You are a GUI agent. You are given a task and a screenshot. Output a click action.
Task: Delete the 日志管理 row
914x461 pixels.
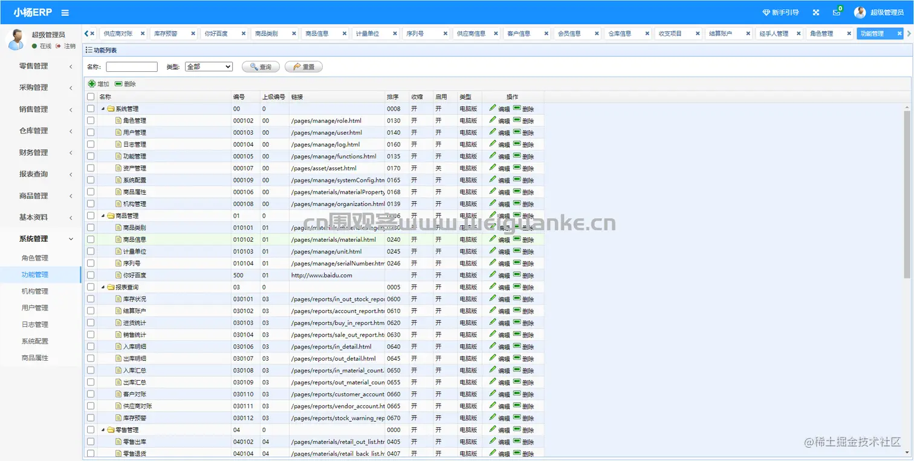click(523, 144)
